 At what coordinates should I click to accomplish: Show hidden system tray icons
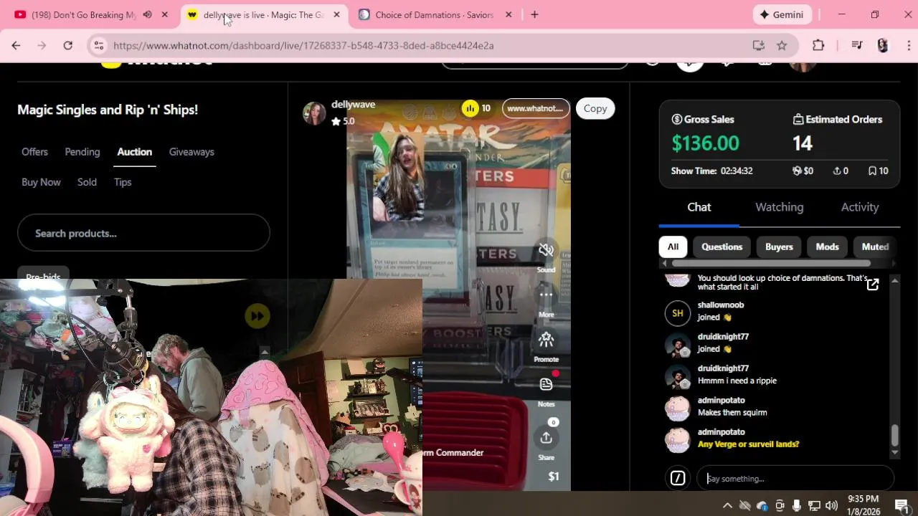pos(727,505)
